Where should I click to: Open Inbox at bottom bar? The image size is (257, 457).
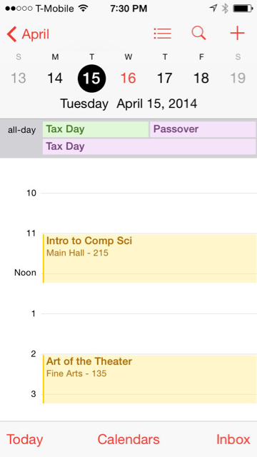[x=233, y=439]
